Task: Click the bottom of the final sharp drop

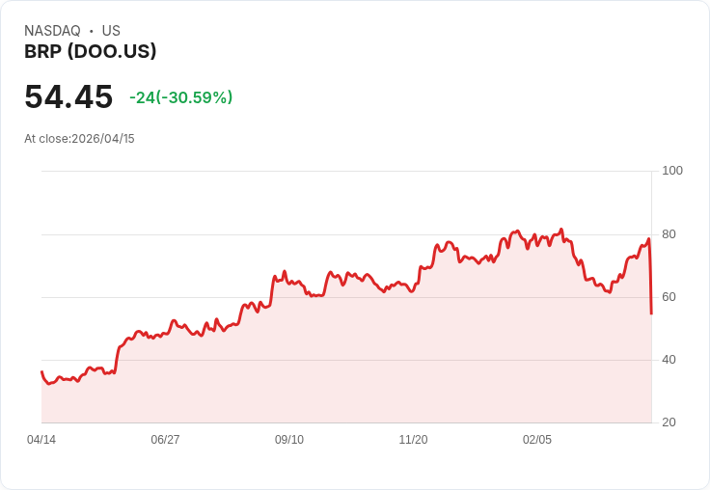Action: pos(651,313)
